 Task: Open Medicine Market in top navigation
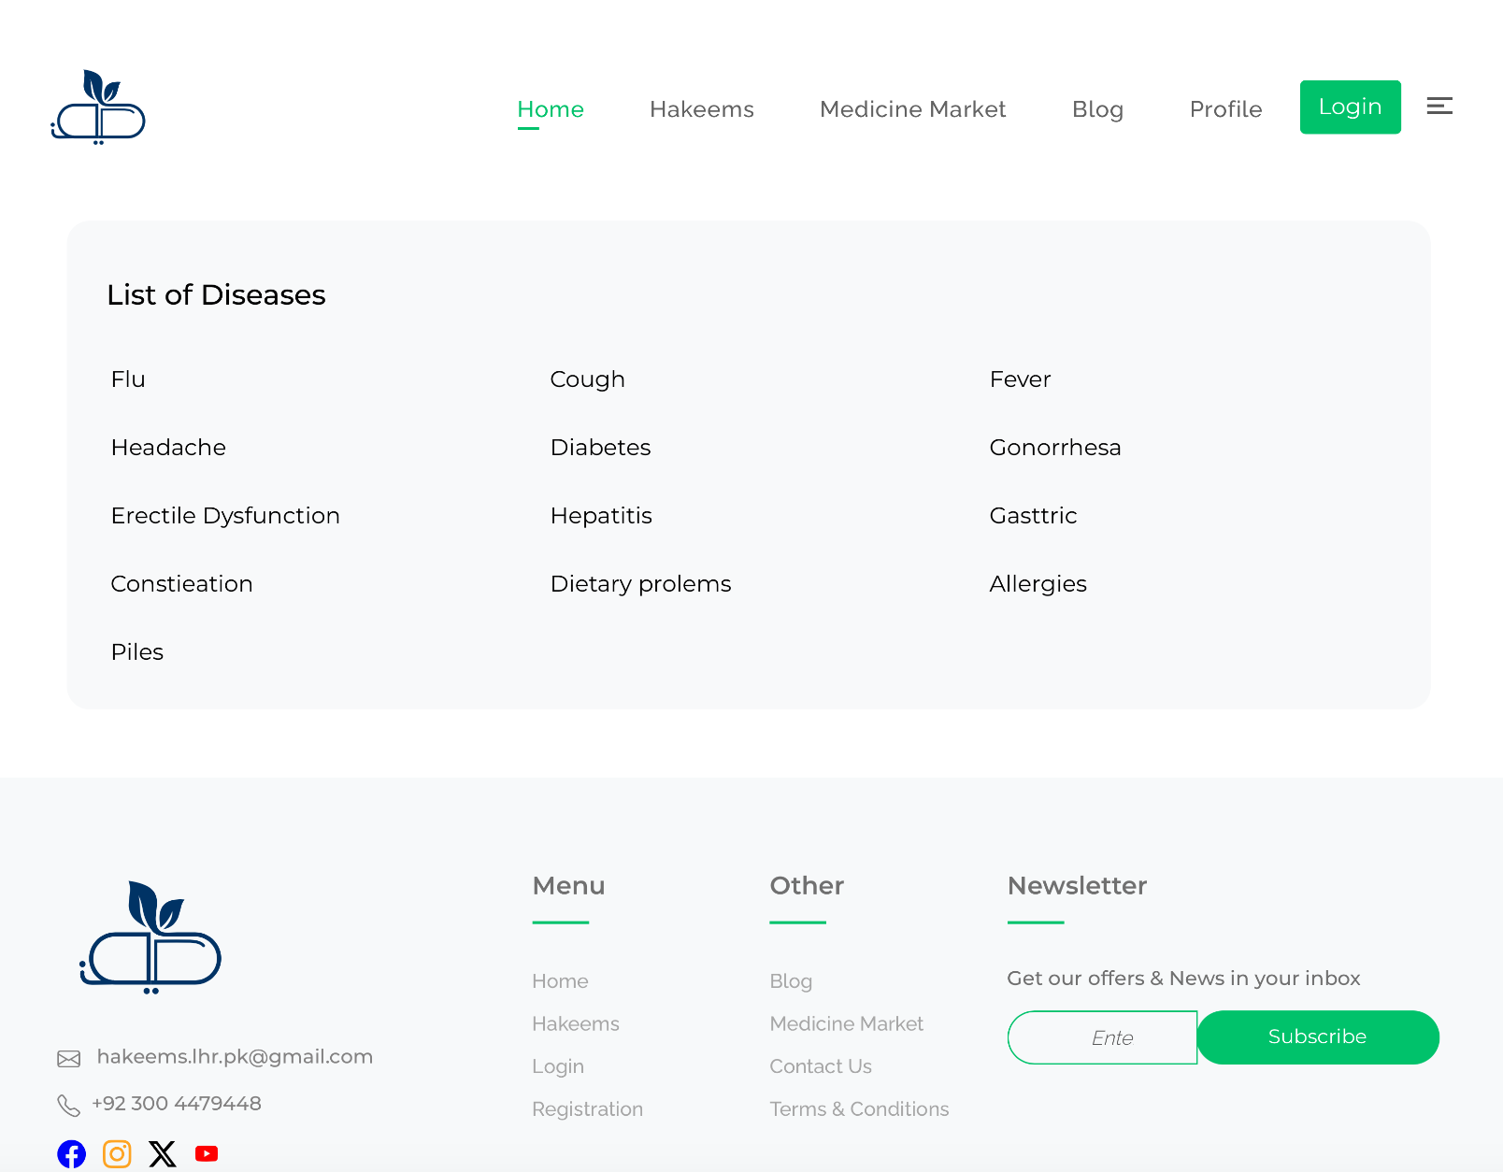(912, 109)
